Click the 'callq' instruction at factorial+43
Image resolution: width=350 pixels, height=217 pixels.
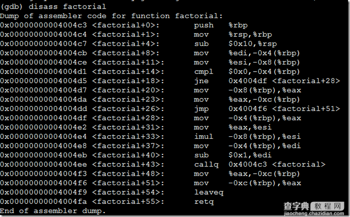click(206, 165)
